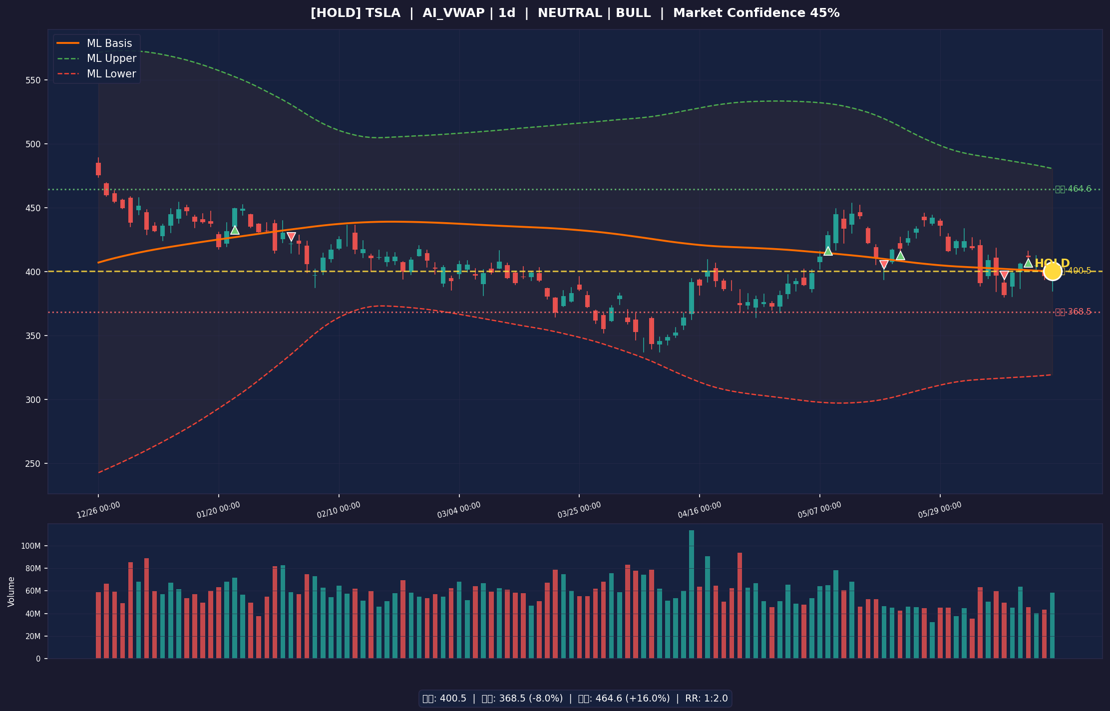This screenshot has width=1110, height=711.
Task: Click the 02/10 00:00 date label
Action: pyautogui.click(x=339, y=510)
